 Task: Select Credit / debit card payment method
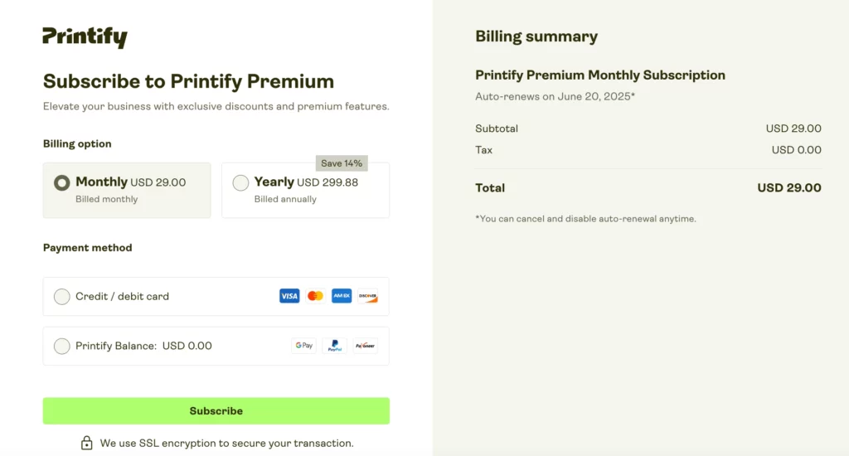pyautogui.click(x=62, y=297)
